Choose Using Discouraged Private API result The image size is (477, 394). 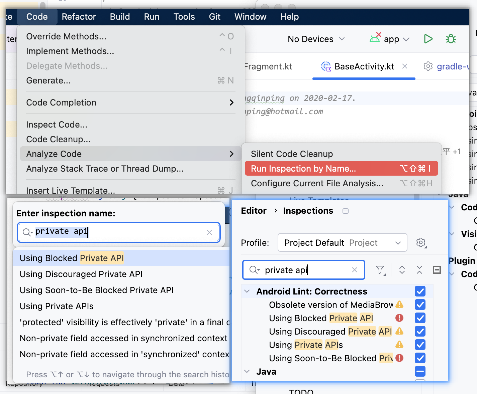(81, 274)
